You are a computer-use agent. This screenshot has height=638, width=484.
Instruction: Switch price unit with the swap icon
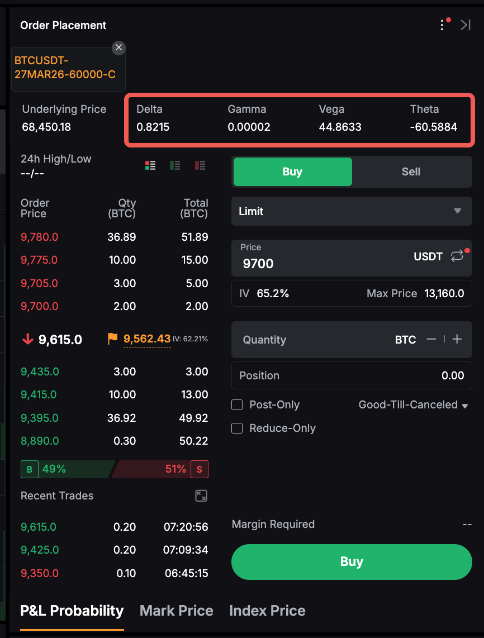(x=457, y=256)
